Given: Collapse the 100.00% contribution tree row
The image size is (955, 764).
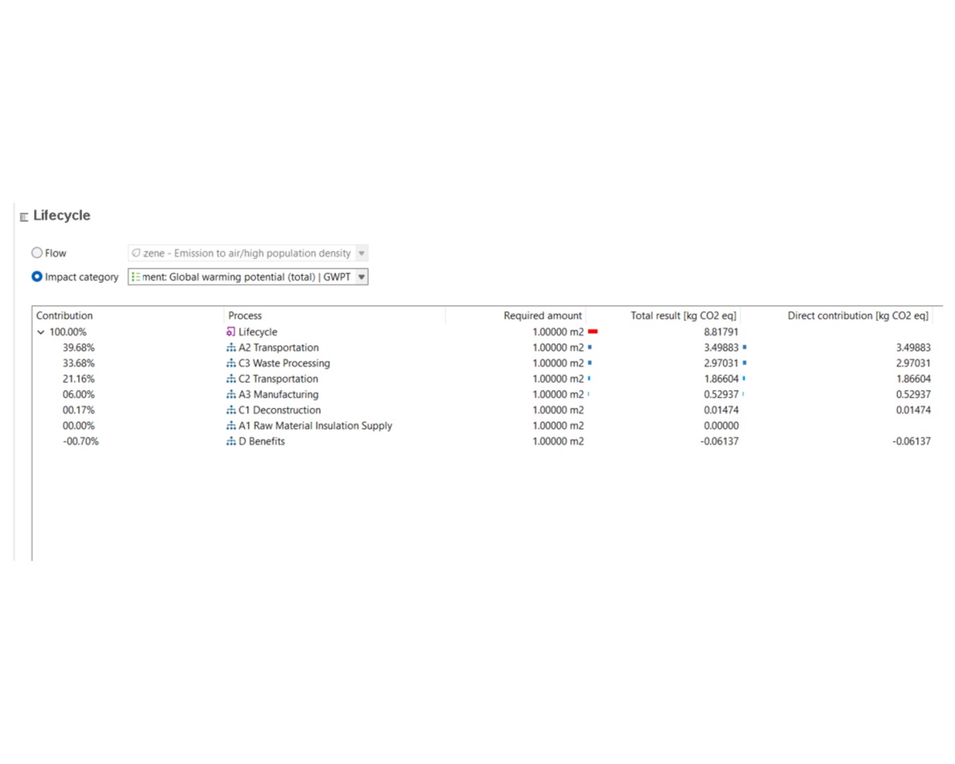Looking at the screenshot, I should (41, 332).
